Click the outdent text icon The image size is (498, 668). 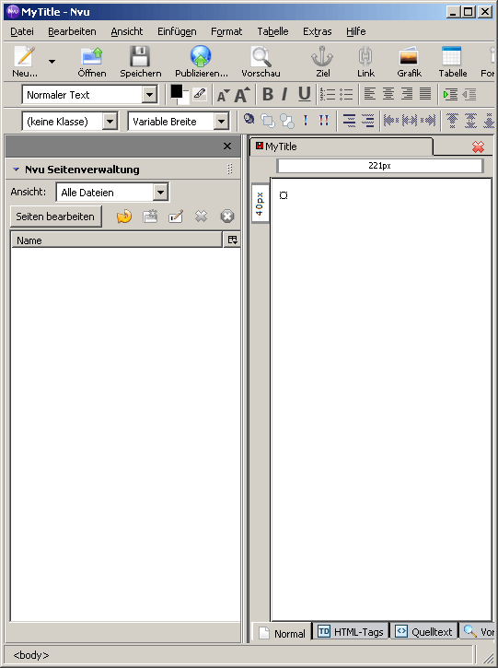[x=469, y=94]
